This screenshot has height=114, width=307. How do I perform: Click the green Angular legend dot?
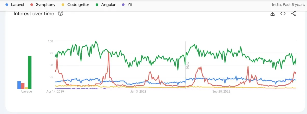[97, 4]
